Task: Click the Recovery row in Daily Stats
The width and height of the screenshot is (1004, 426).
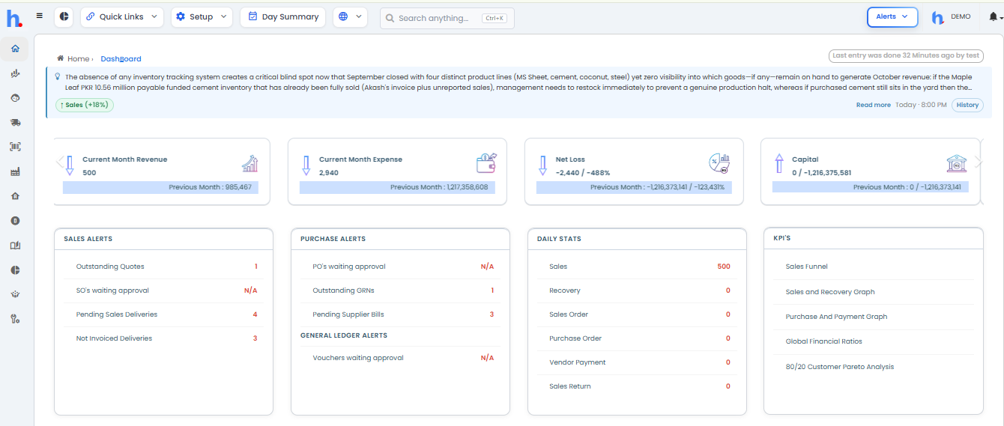Action: [x=638, y=290]
